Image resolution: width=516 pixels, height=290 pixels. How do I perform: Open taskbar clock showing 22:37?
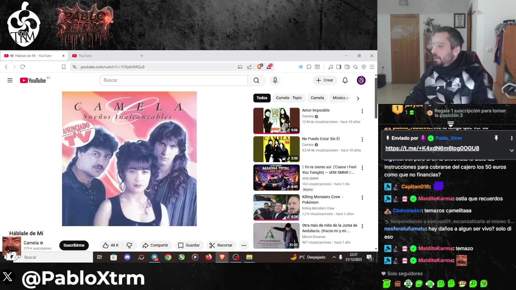(354, 257)
